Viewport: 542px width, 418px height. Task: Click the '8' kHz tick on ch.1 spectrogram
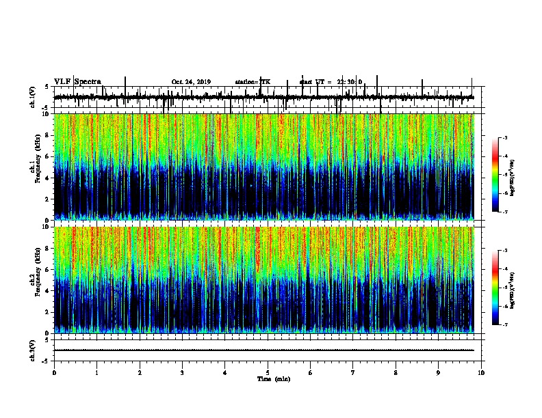click(x=48, y=135)
